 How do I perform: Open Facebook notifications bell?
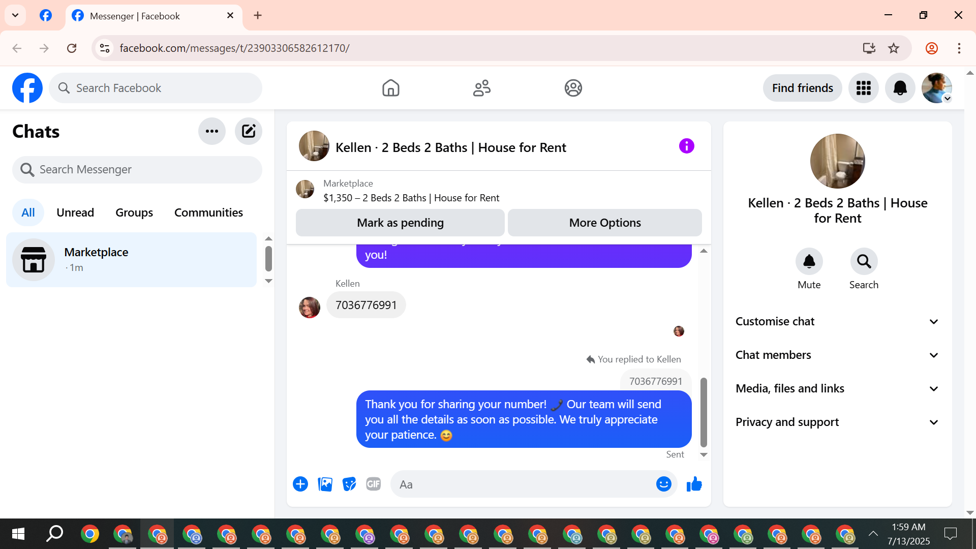click(x=900, y=88)
